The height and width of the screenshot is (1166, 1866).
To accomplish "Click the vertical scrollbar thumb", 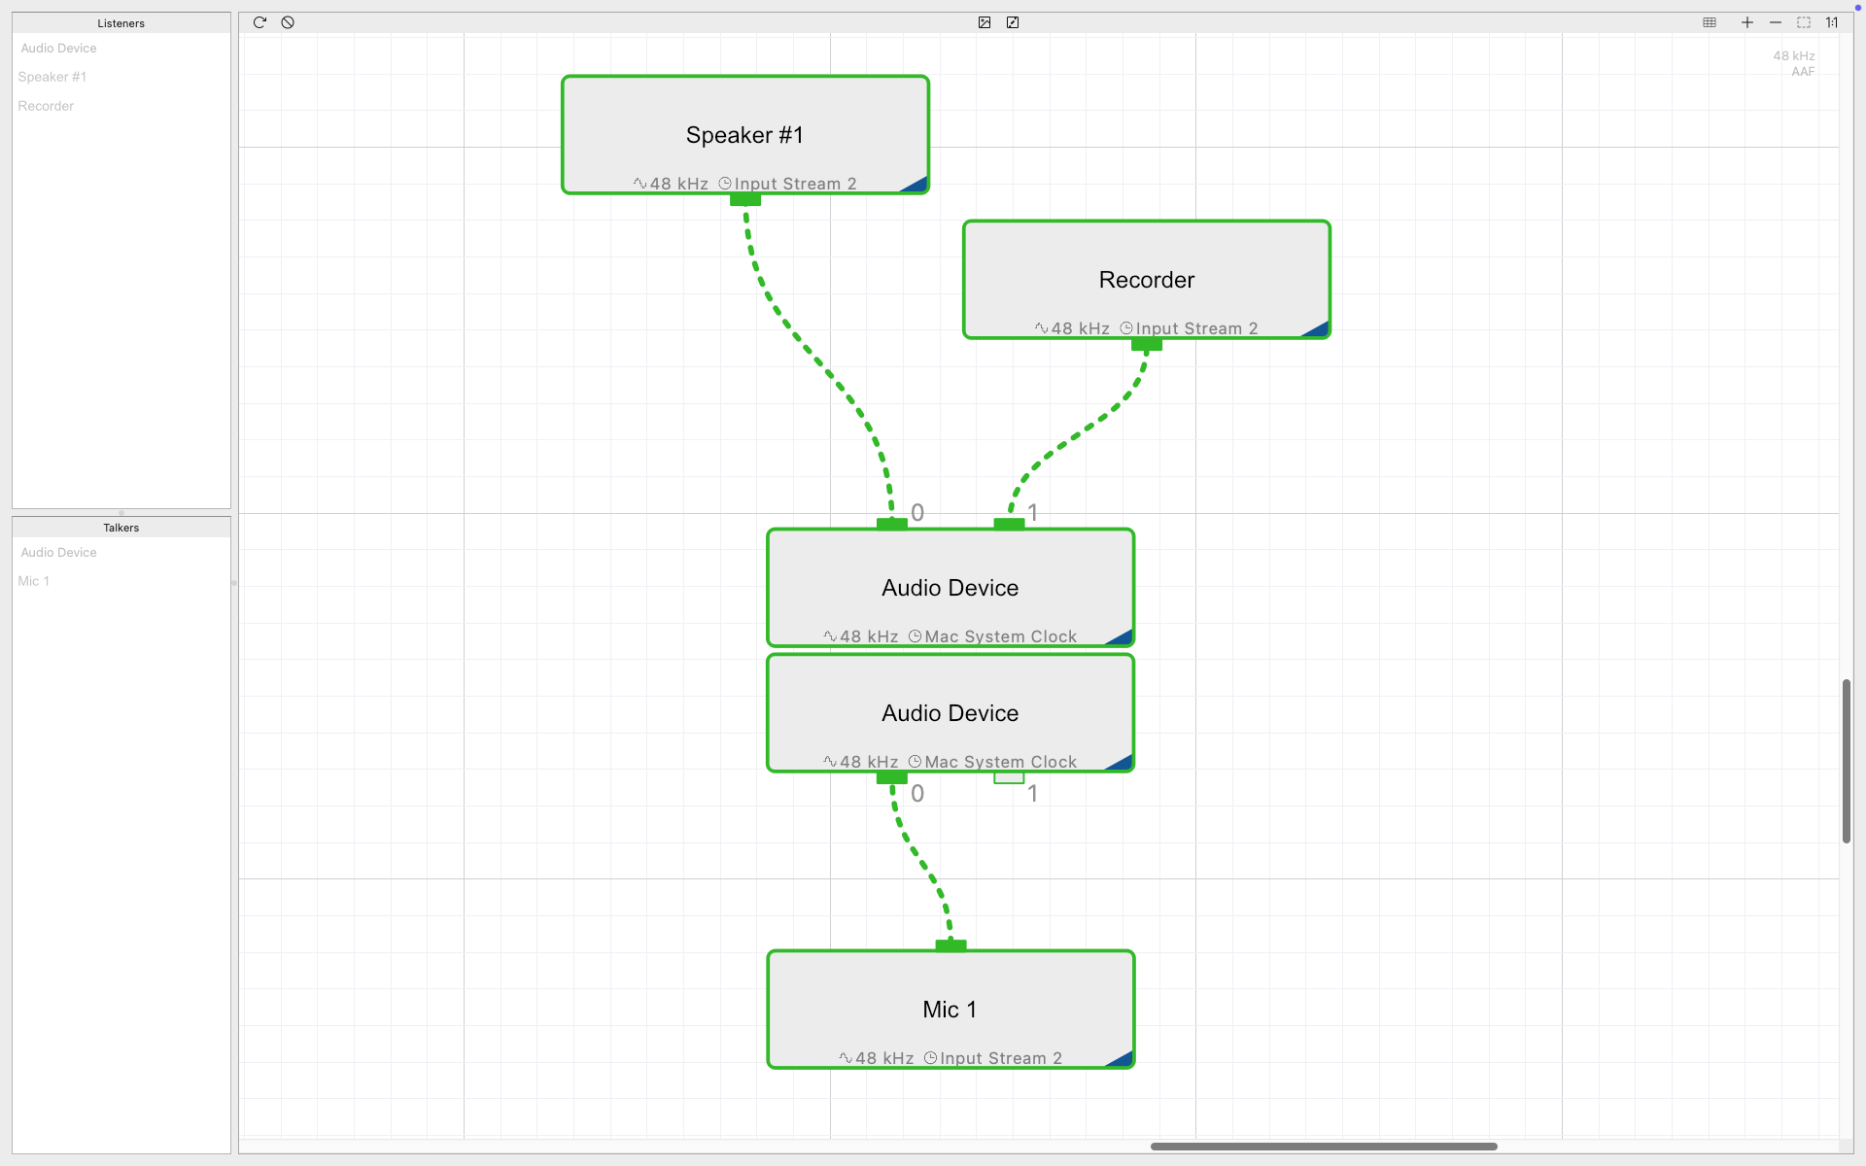I will click(1846, 761).
